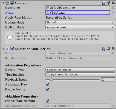Screen dimensions: 116x109
Task: Collapse the Animator component foldout
Action: coord(4,3)
